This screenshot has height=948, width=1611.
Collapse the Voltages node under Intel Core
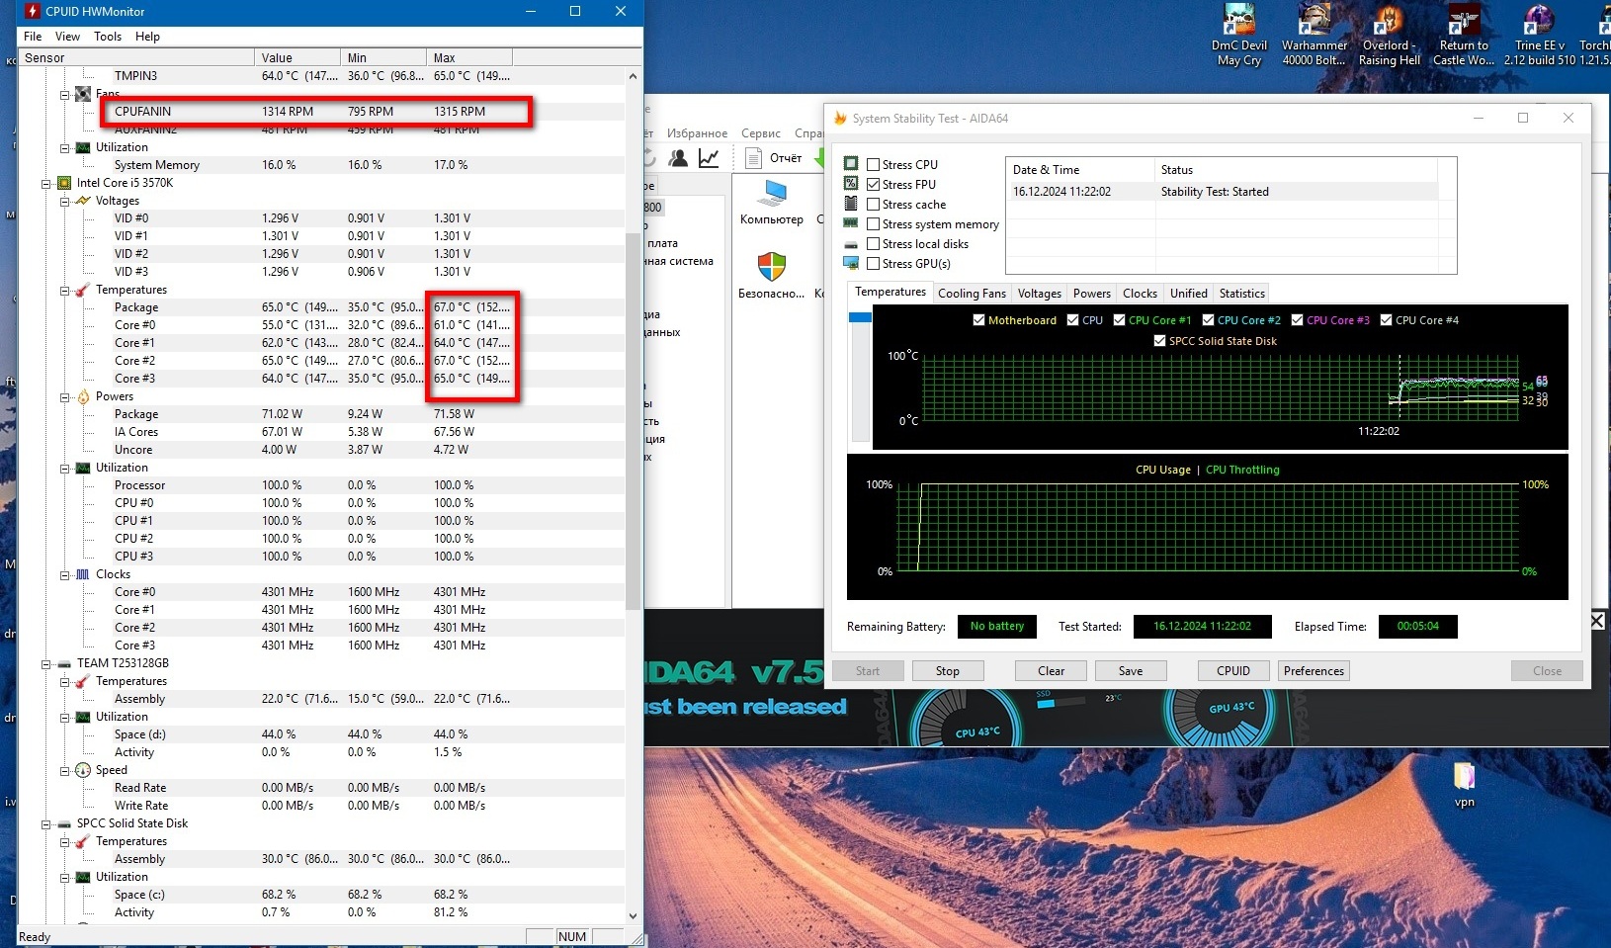(64, 201)
